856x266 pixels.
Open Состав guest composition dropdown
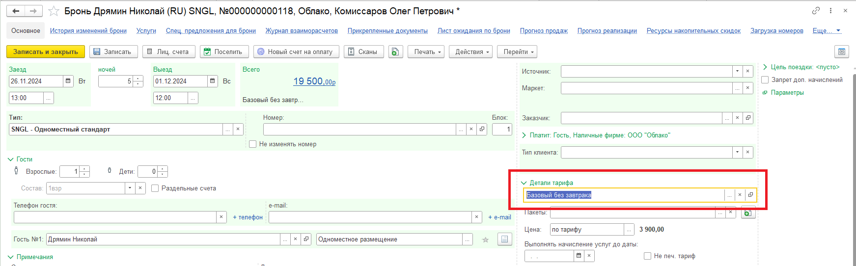point(130,188)
